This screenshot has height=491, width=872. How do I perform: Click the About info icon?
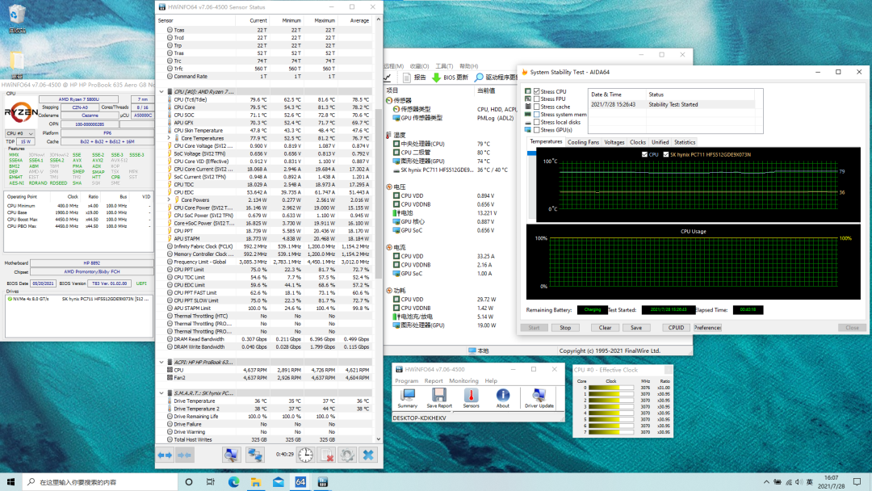[x=503, y=397]
